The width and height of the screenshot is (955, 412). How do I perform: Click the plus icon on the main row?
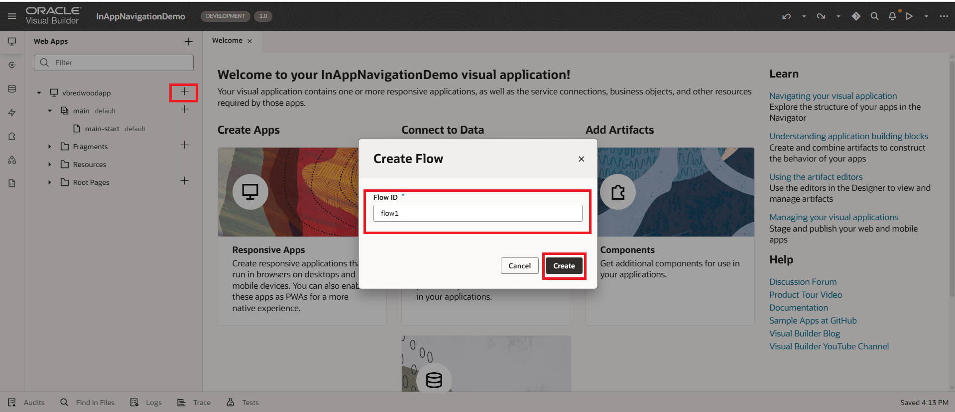(184, 109)
